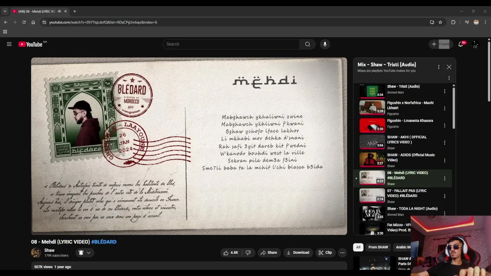Close the current browser tab
The image size is (491, 276).
click(65, 11)
